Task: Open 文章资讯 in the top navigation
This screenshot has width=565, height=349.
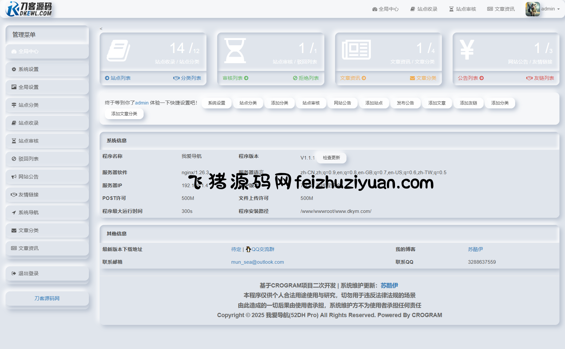Action: [x=501, y=9]
